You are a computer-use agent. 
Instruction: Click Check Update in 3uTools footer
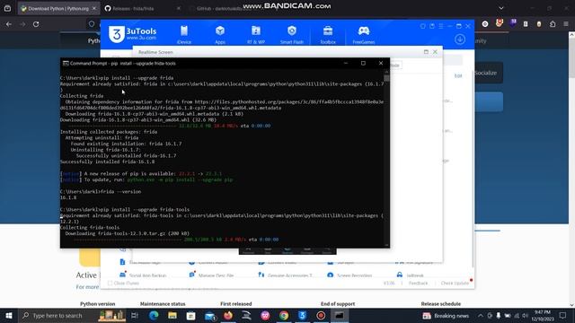[455, 284]
